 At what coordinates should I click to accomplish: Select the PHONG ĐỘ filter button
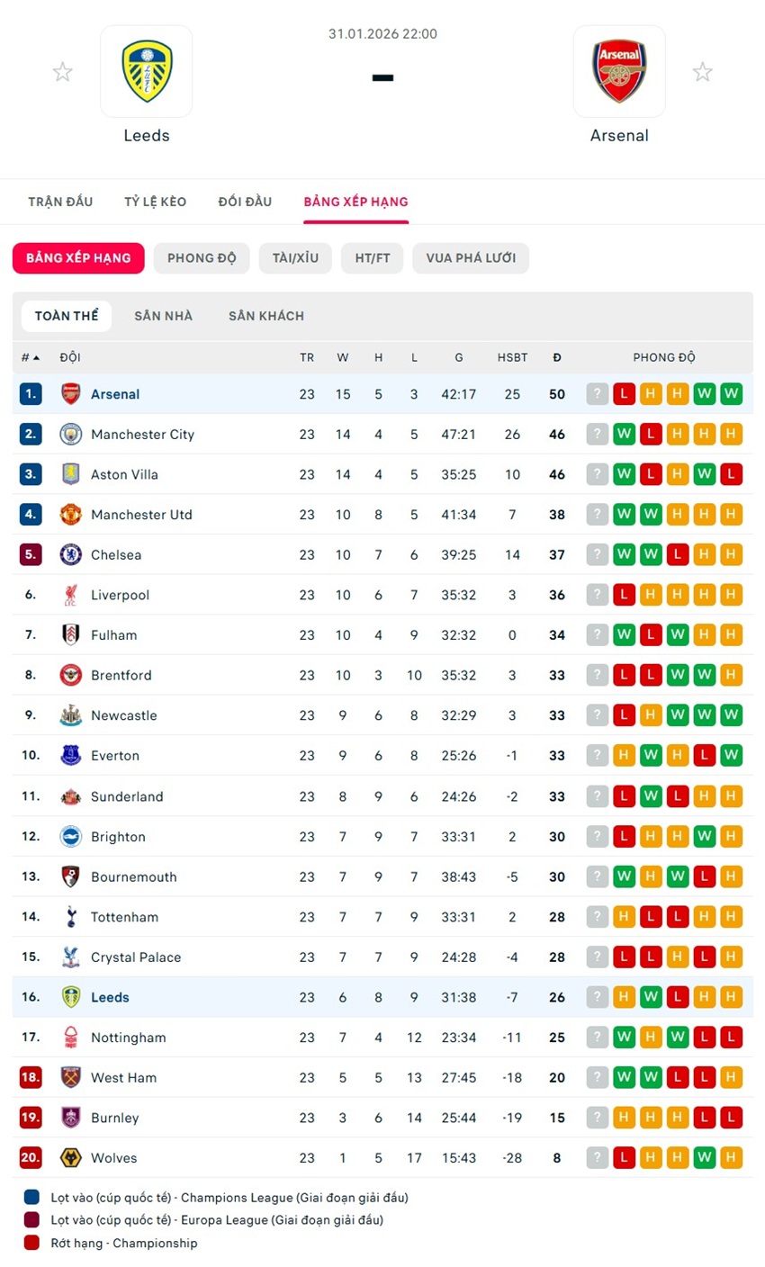202,258
